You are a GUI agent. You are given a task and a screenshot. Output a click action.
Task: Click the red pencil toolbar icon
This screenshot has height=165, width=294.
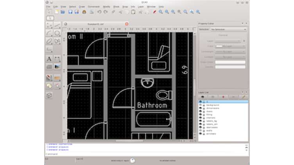[x=154, y=12]
